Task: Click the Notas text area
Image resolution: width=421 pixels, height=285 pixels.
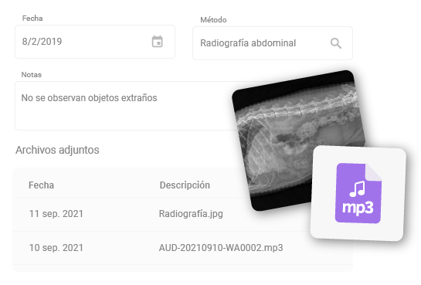Action: (126, 106)
